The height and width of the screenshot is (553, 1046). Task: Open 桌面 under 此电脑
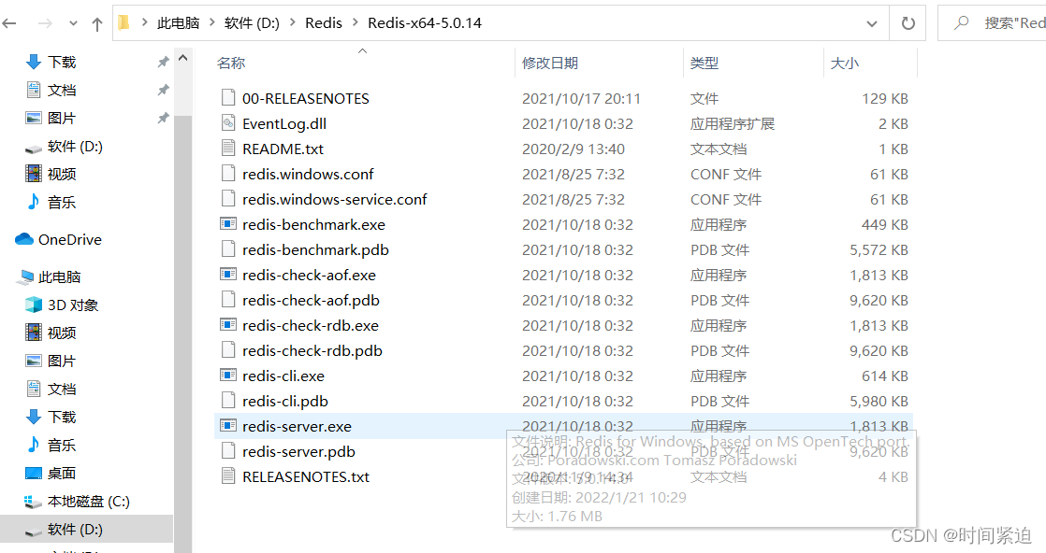(x=62, y=473)
